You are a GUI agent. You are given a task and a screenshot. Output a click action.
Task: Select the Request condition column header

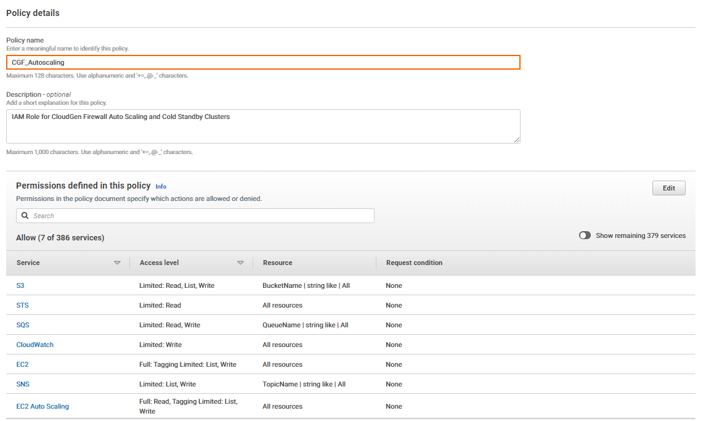[x=414, y=263]
